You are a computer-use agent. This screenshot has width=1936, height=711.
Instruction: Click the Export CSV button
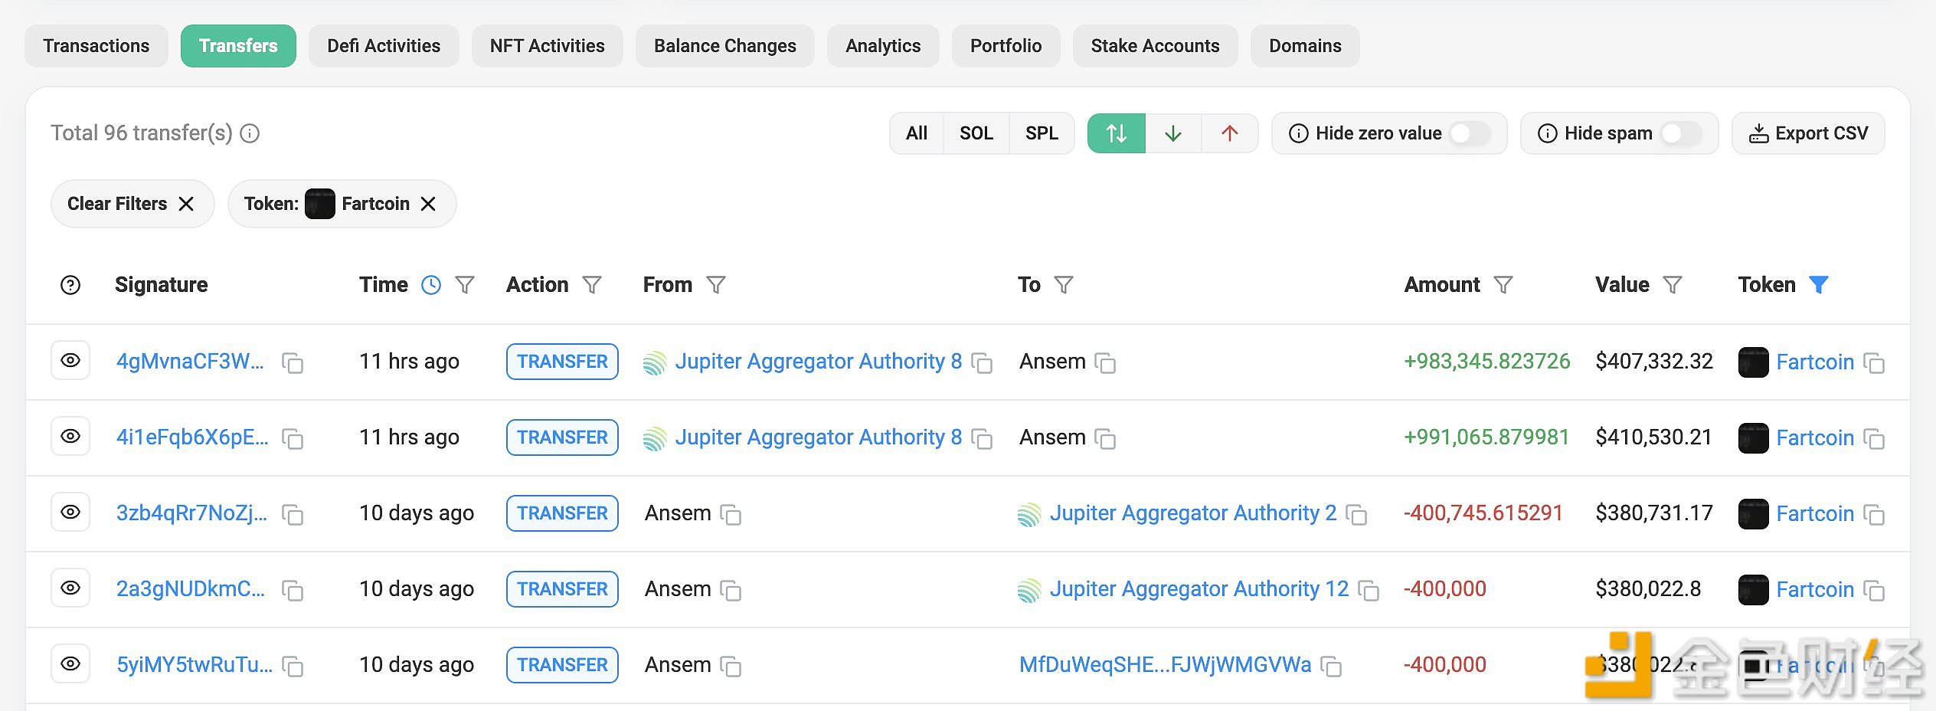coord(1808,133)
